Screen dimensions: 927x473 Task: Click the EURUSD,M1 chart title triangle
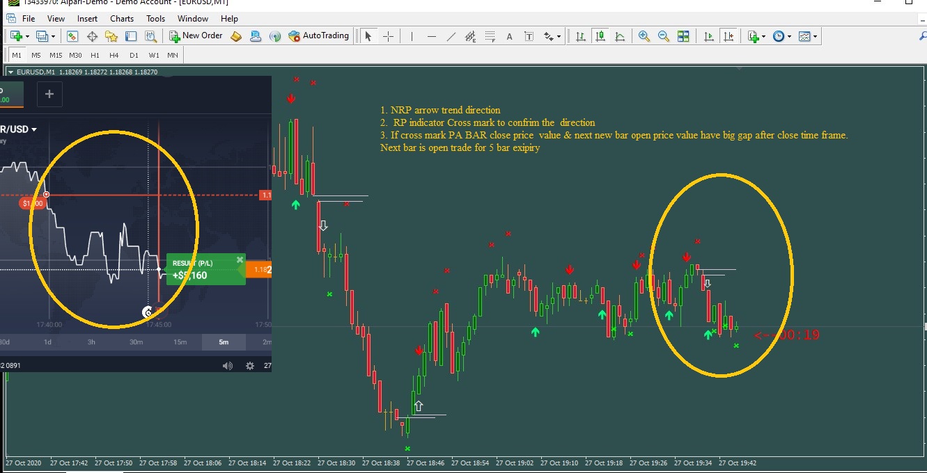[x=11, y=72]
